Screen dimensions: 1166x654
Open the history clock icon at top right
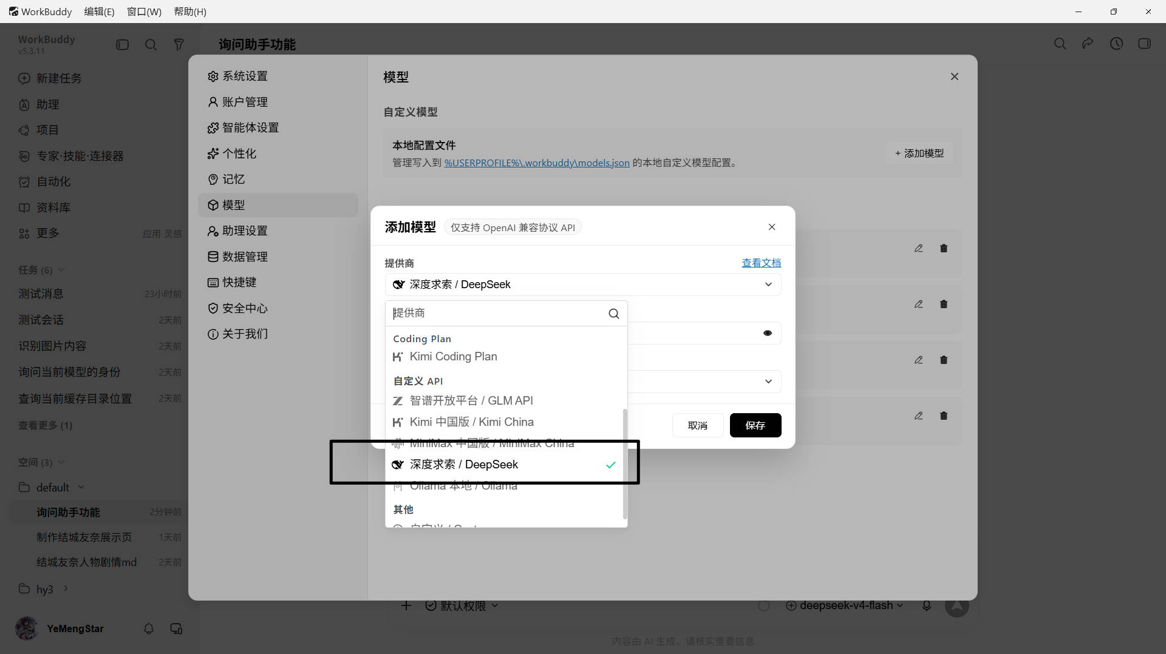(x=1116, y=44)
